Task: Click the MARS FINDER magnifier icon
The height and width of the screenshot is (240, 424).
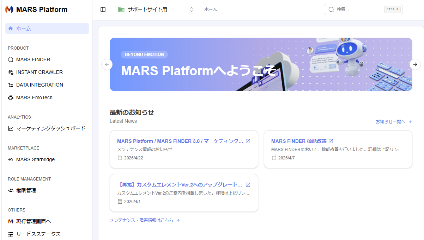Action: pos(11,59)
